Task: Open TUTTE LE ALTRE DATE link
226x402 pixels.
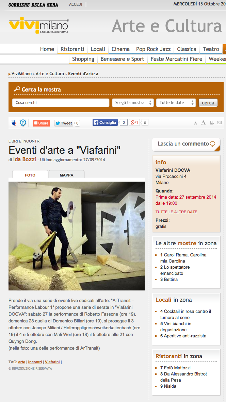Action: pos(177,212)
